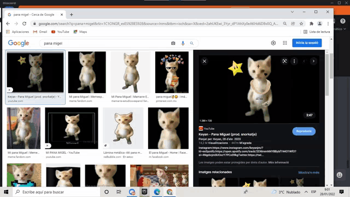
Task: Select the pana migel - Cerca de Google tab
Action: coord(34,15)
